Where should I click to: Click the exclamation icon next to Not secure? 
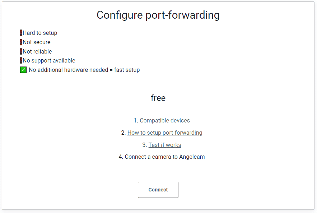click(21, 42)
